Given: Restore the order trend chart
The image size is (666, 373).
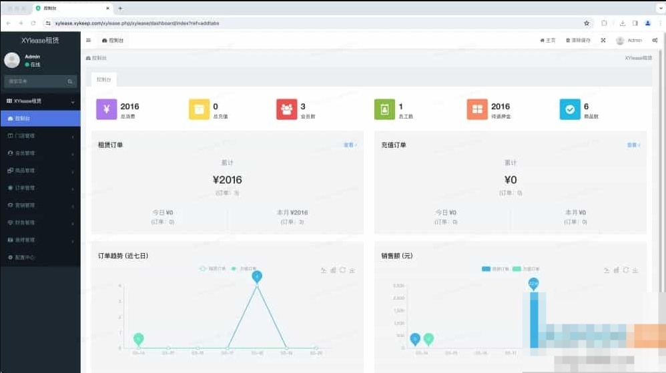Looking at the screenshot, I should [343, 270].
